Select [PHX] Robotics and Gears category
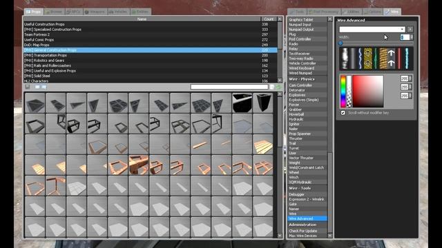This screenshot has height=248, width=442. (x=151, y=61)
